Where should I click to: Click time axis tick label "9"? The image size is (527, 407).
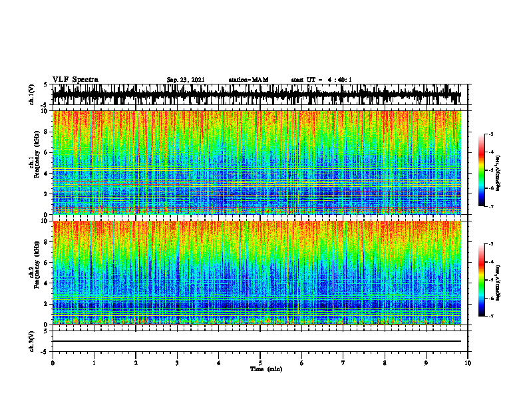[x=426, y=363]
